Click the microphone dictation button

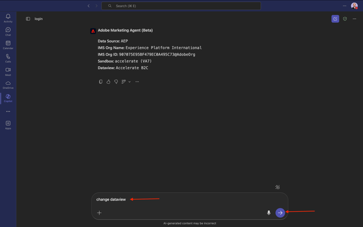coord(269,213)
